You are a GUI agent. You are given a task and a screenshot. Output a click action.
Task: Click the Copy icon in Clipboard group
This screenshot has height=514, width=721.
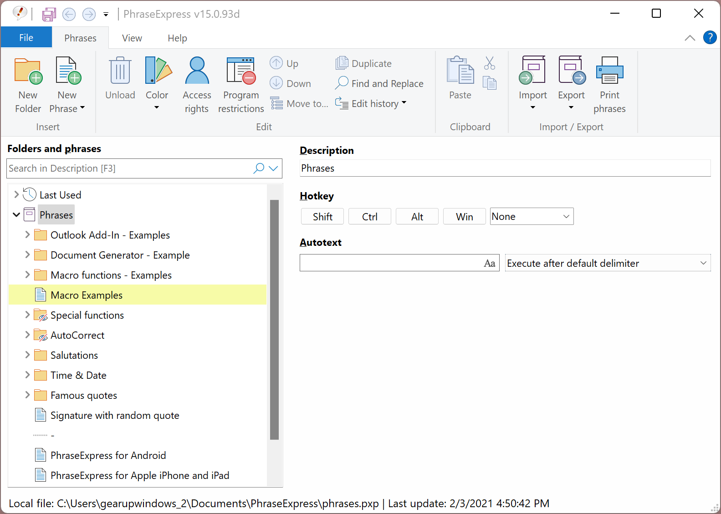490,83
